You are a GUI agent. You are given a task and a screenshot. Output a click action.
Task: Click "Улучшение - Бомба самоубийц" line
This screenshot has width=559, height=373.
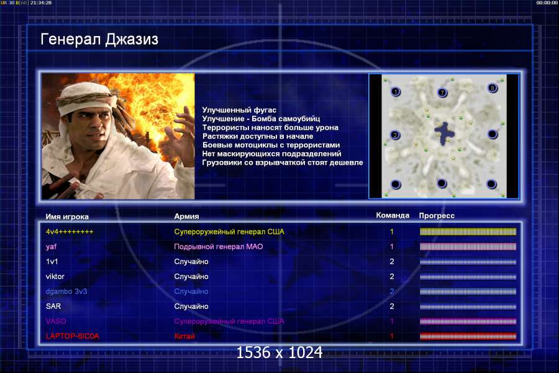point(261,119)
